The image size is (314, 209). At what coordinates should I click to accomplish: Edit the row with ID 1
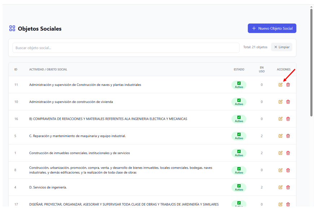pos(280,153)
